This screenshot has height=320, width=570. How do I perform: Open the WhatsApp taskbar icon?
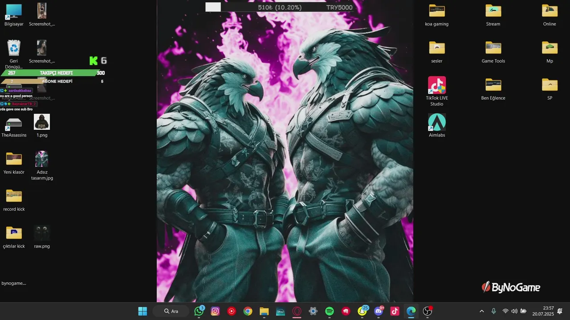pos(199,311)
